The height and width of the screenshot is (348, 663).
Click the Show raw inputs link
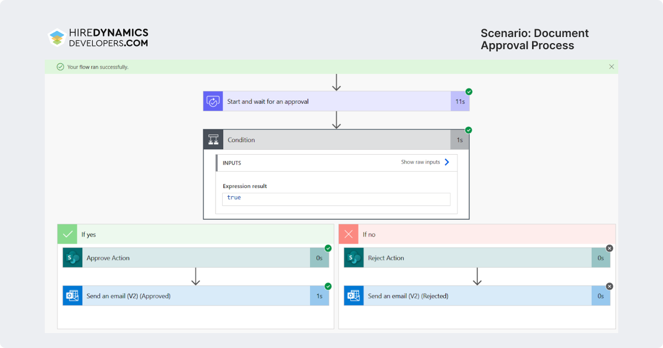(420, 162)
